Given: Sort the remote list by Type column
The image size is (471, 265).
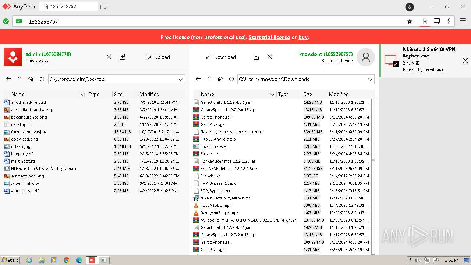Looking at the screenshot, I should click(289, 94).
